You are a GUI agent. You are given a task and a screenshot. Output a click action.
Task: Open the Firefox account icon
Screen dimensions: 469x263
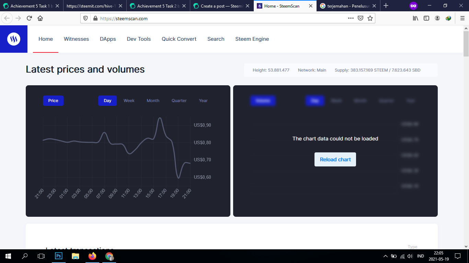tap(437, 18)
